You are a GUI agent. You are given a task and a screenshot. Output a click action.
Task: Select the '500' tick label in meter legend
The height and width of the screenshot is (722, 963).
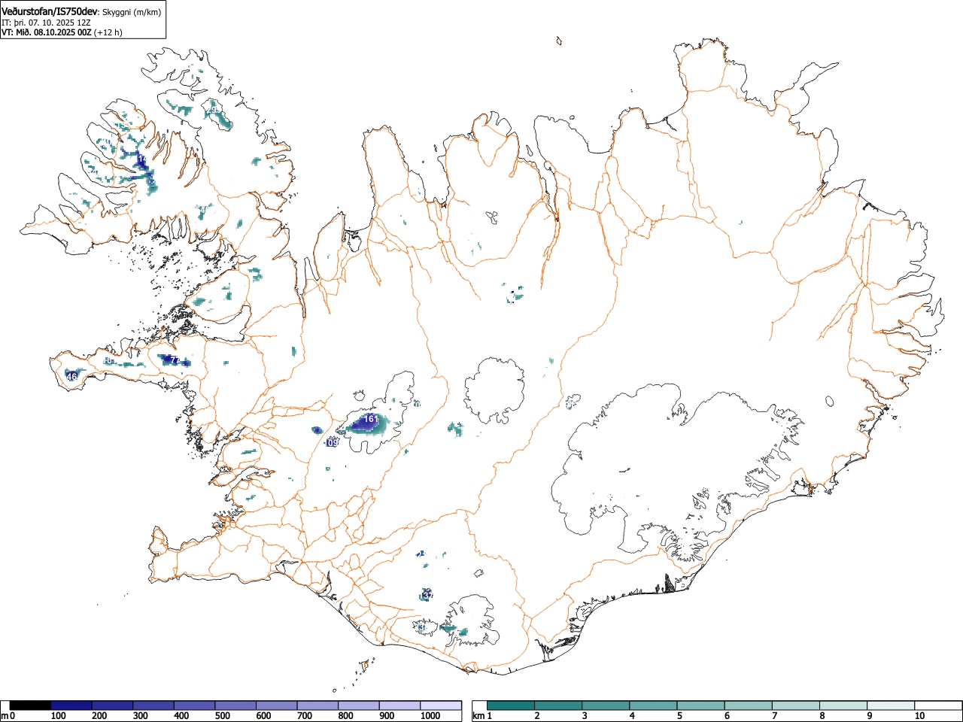click(222, 716)
